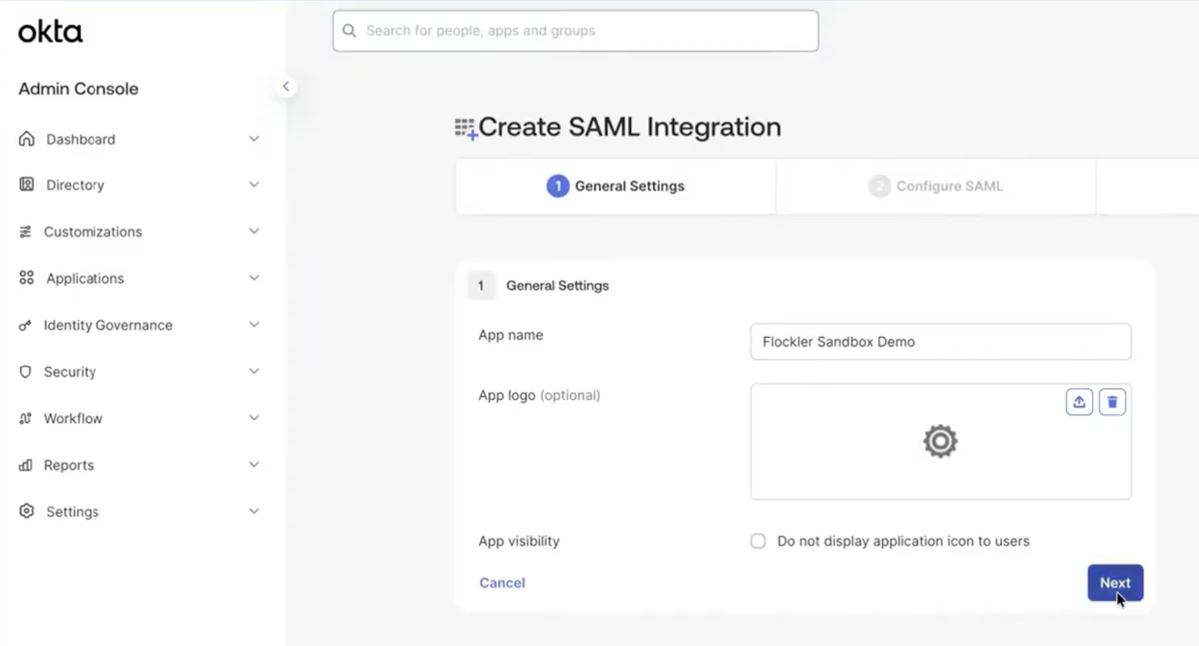Expand the Settings menu chevron

[255, 511]
